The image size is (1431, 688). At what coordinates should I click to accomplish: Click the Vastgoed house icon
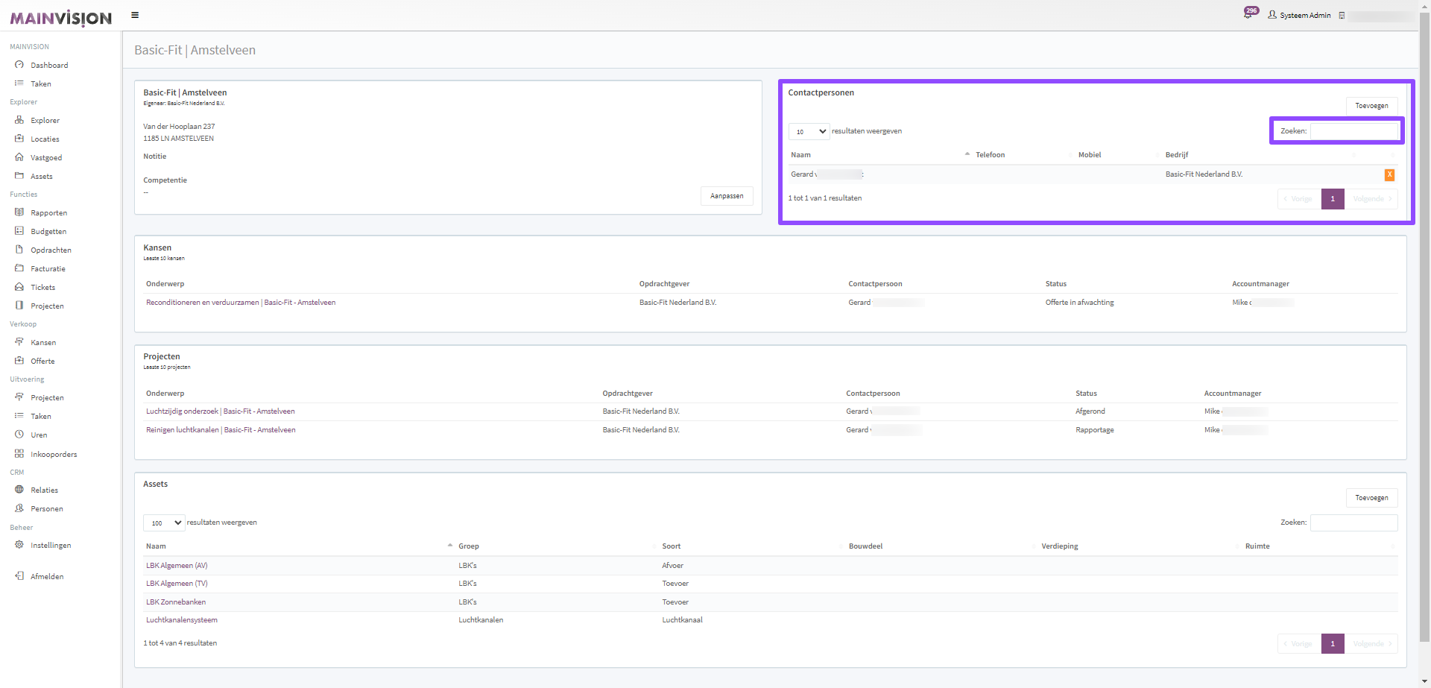(x=19, y=157)
